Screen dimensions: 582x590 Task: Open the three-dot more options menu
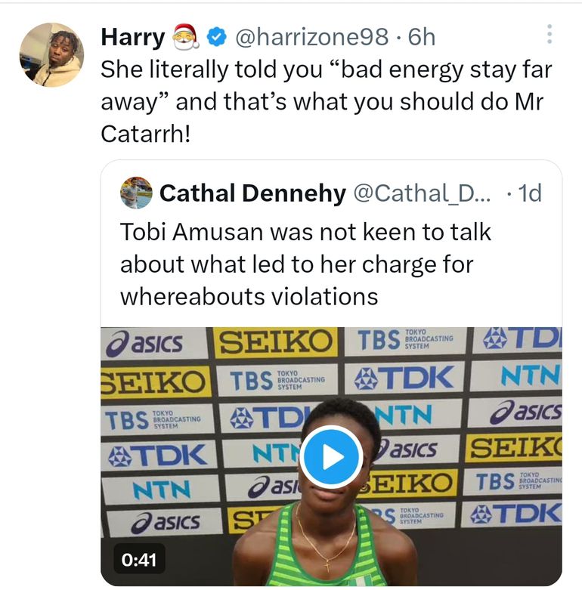[x=549, y=34]
